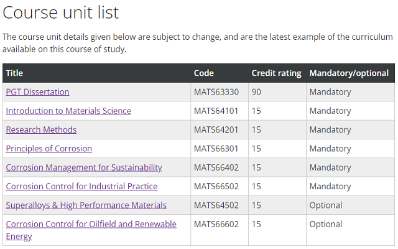Screen dimensions: 398x249
Task: Click the Mandatory/optional column header
Action: (349, 73)
